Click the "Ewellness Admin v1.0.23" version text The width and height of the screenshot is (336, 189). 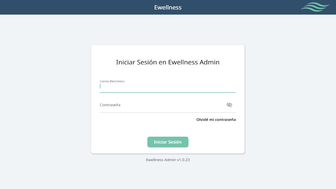click(x=168, y=160)
